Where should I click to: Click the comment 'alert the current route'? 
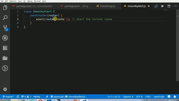[92, 19]
